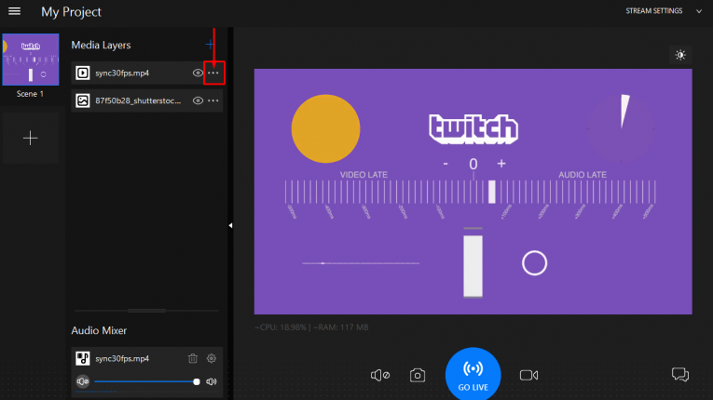Select the 87f50b28_shutterstoc image layer icon
The height and width of the screenshot is (400, 713).
83,100
